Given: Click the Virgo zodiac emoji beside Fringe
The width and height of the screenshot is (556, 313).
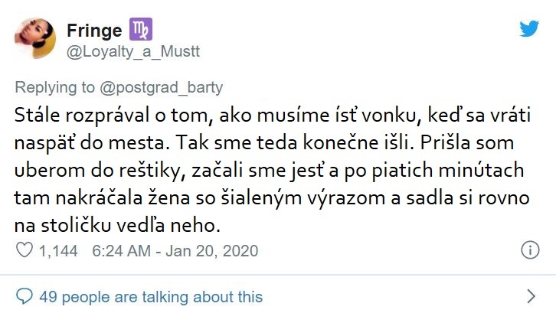Looking at the screenshot, I should [142, 30].
